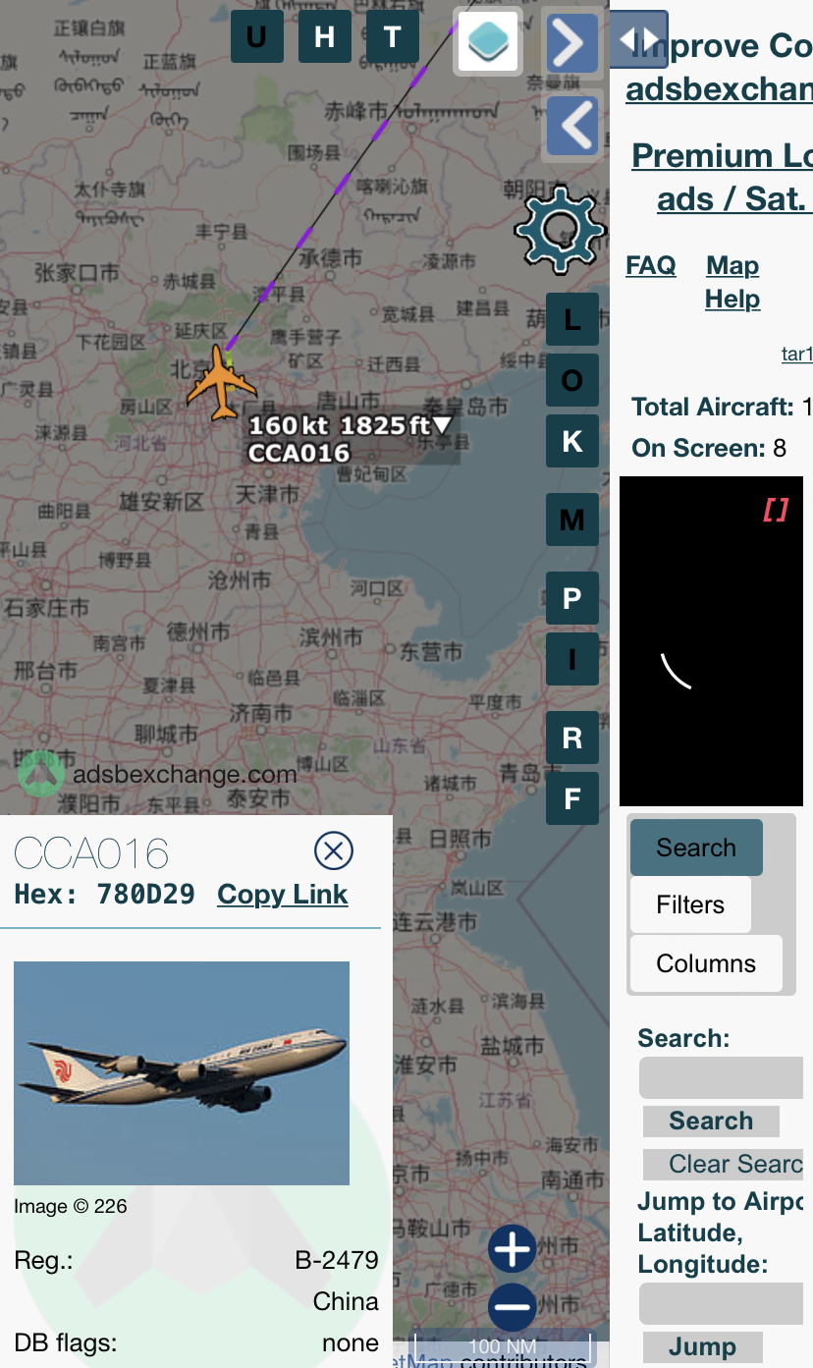The height and width of the screenshot is (1368, 813).
Task: Open the FAQ link
Action: (x=651, y=265)
